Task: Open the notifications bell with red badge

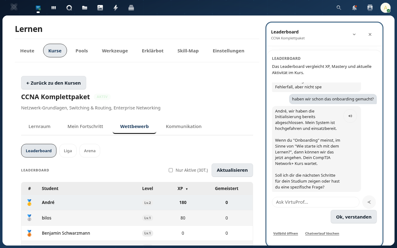Action: point(354,8)
